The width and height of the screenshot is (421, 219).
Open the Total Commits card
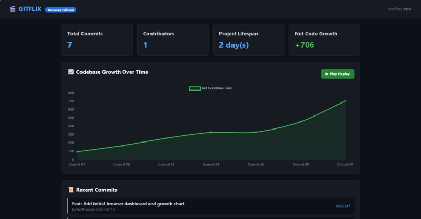97,40
